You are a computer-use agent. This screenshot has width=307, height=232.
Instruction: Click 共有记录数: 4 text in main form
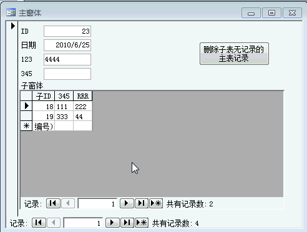click(175, 223)
